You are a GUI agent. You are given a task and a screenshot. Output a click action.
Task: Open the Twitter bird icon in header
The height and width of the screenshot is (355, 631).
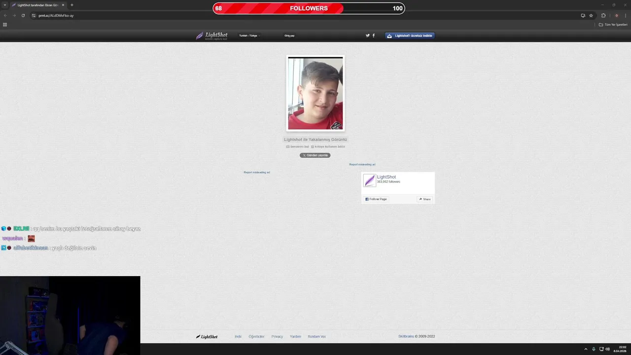[367, 35]
